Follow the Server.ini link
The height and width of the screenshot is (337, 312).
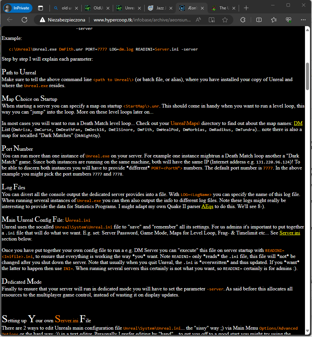[290, 233]
